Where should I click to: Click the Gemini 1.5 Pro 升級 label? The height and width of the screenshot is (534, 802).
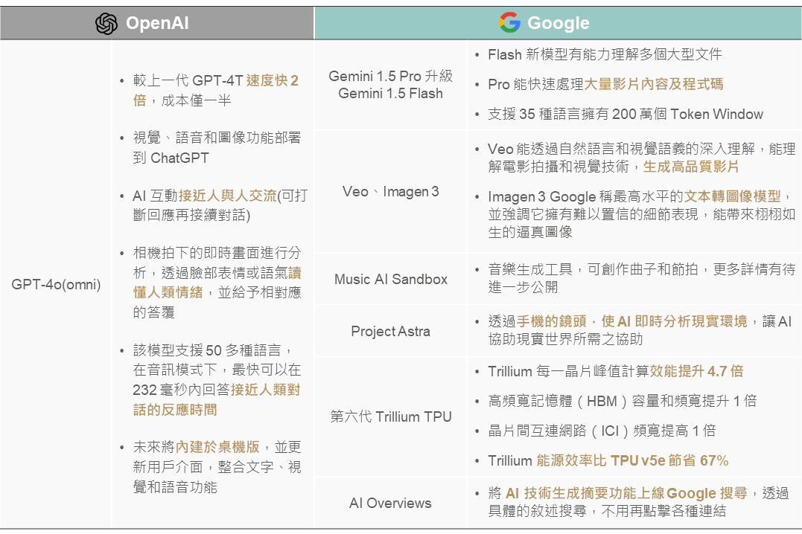pyautogui.click(x=390, y=76)
